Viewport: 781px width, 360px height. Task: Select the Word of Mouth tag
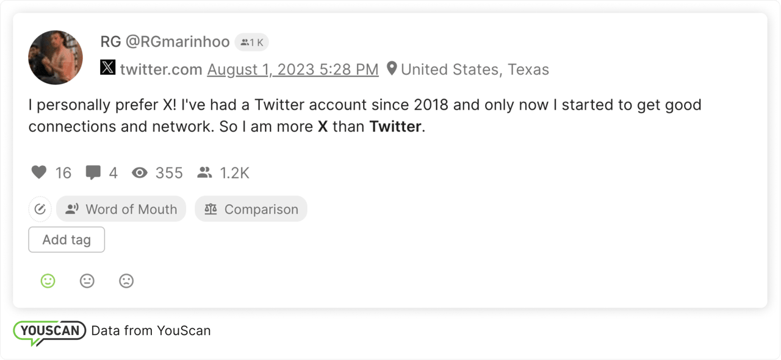pos(121,210)
